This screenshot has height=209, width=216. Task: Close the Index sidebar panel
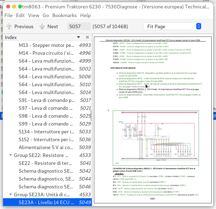tap(87, 37)
